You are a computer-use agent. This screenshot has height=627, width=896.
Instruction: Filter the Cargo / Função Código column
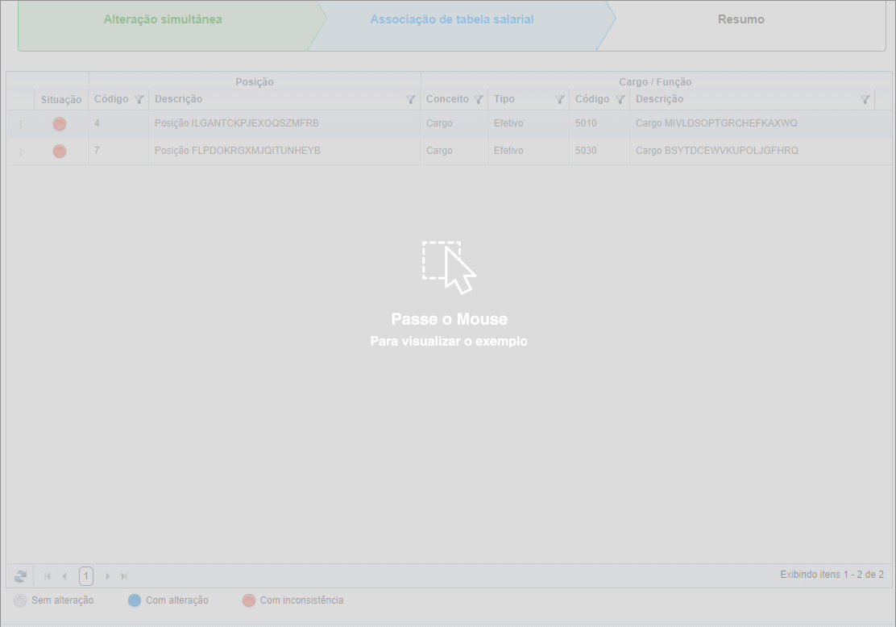(x=620, y=100)
